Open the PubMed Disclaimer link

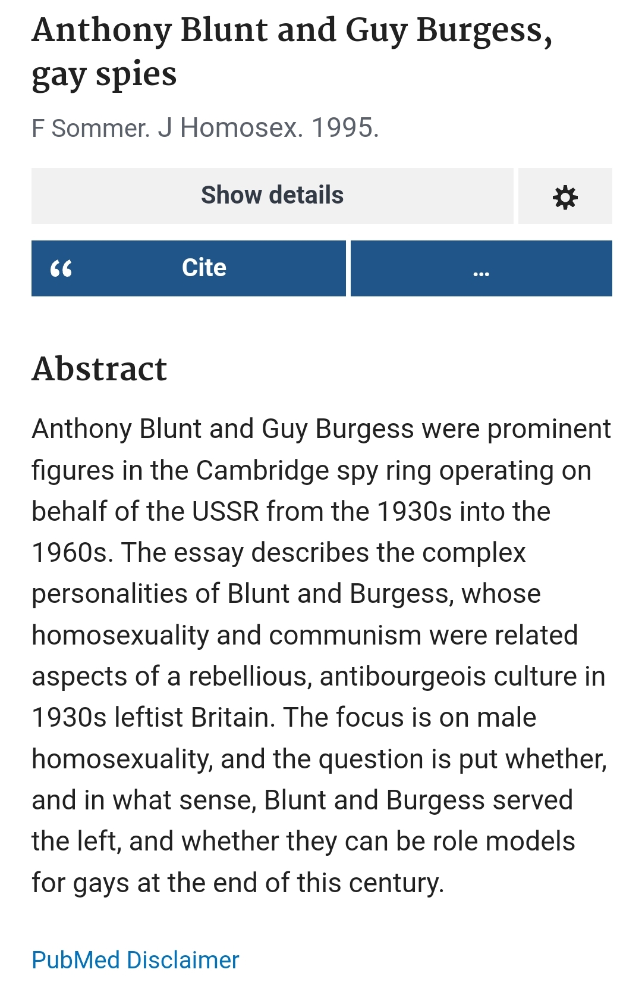[x=135, y=960]
